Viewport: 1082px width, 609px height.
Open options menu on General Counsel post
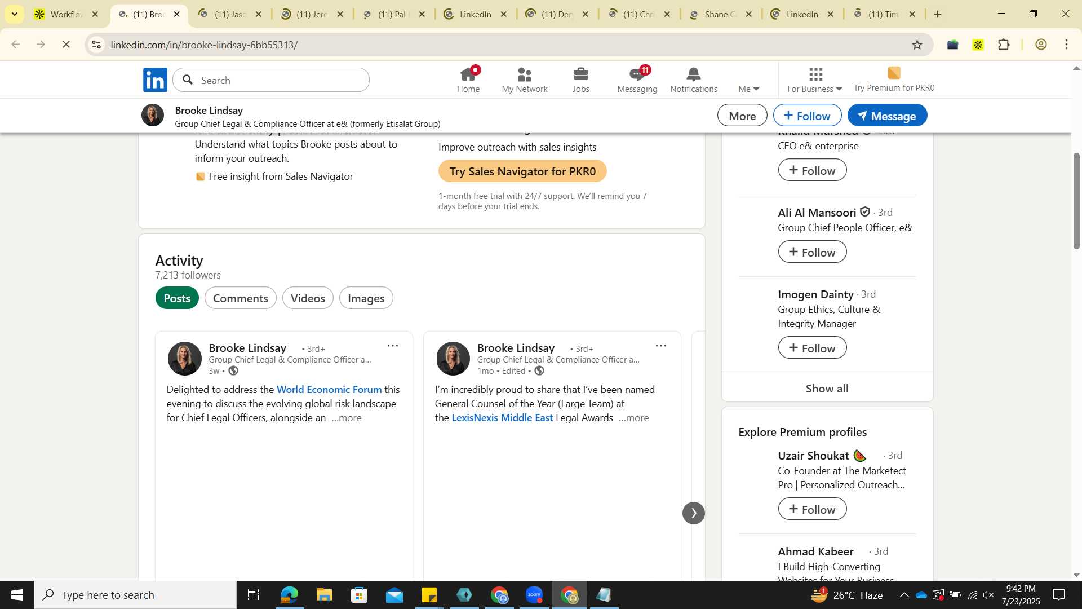coord(661,346)
